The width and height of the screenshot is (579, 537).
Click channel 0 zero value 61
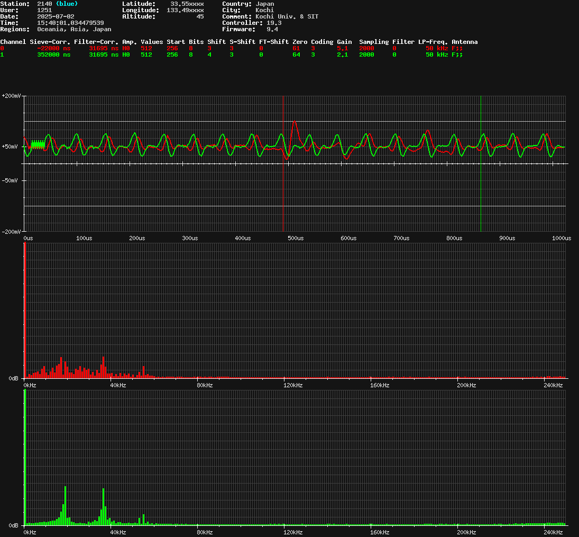click(296, 48)
